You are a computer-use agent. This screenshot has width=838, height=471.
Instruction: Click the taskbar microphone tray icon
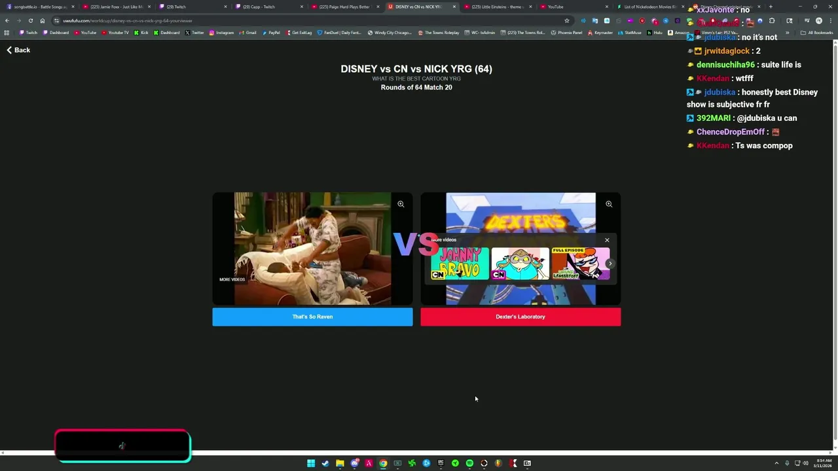[x=787, y=463]
